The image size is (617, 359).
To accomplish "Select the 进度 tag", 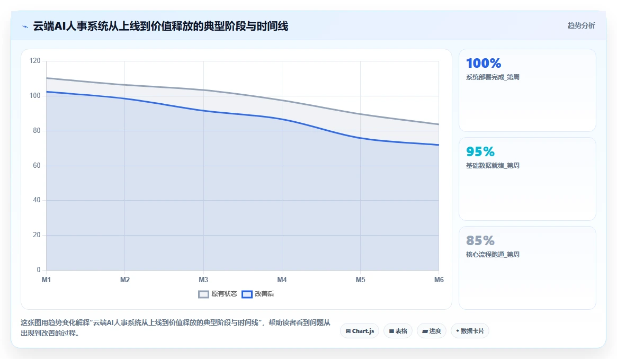I will pyautogui.click(x=432, y=331).
